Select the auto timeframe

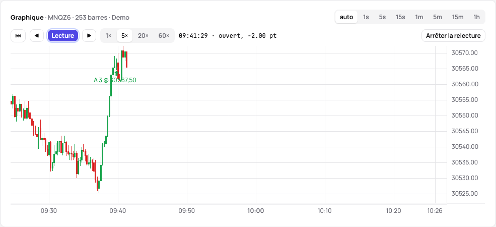tap(346, 17)
